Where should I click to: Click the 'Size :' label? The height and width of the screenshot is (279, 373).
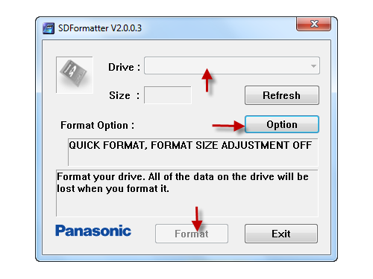click(125, 95)
